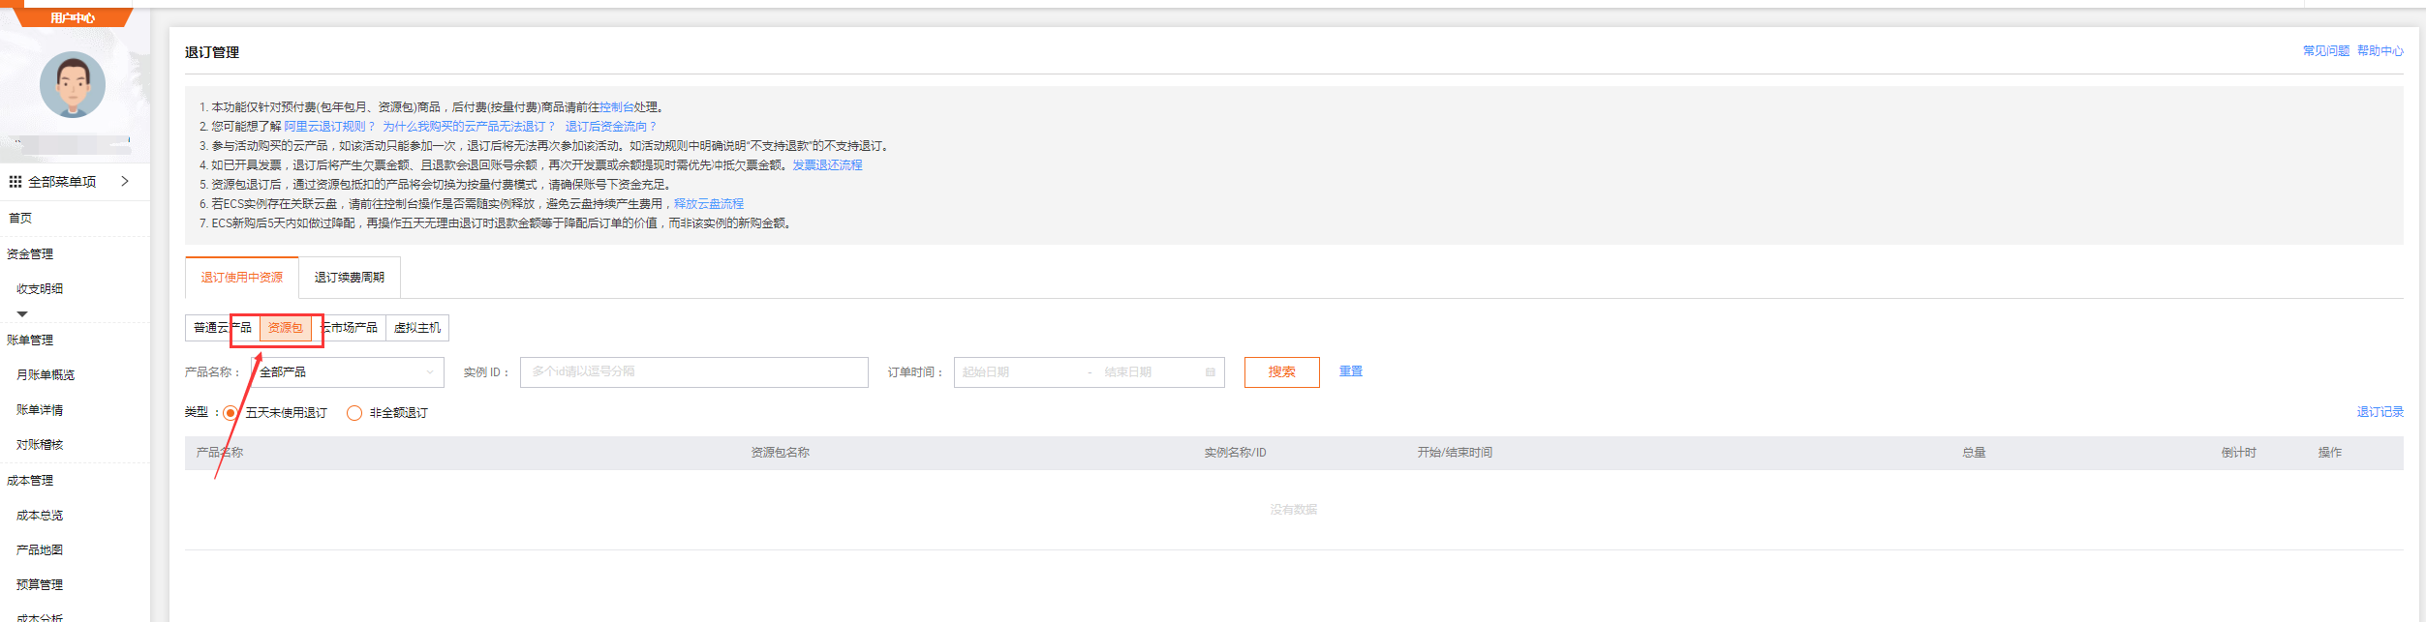Click the 退订管理 page title
The height and width of the screenshot is (622, 2426).
point(212,52)
